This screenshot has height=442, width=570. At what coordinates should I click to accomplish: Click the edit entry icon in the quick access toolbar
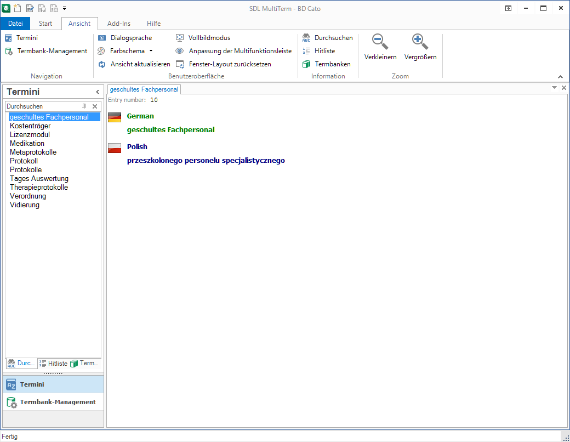[30, 8]
